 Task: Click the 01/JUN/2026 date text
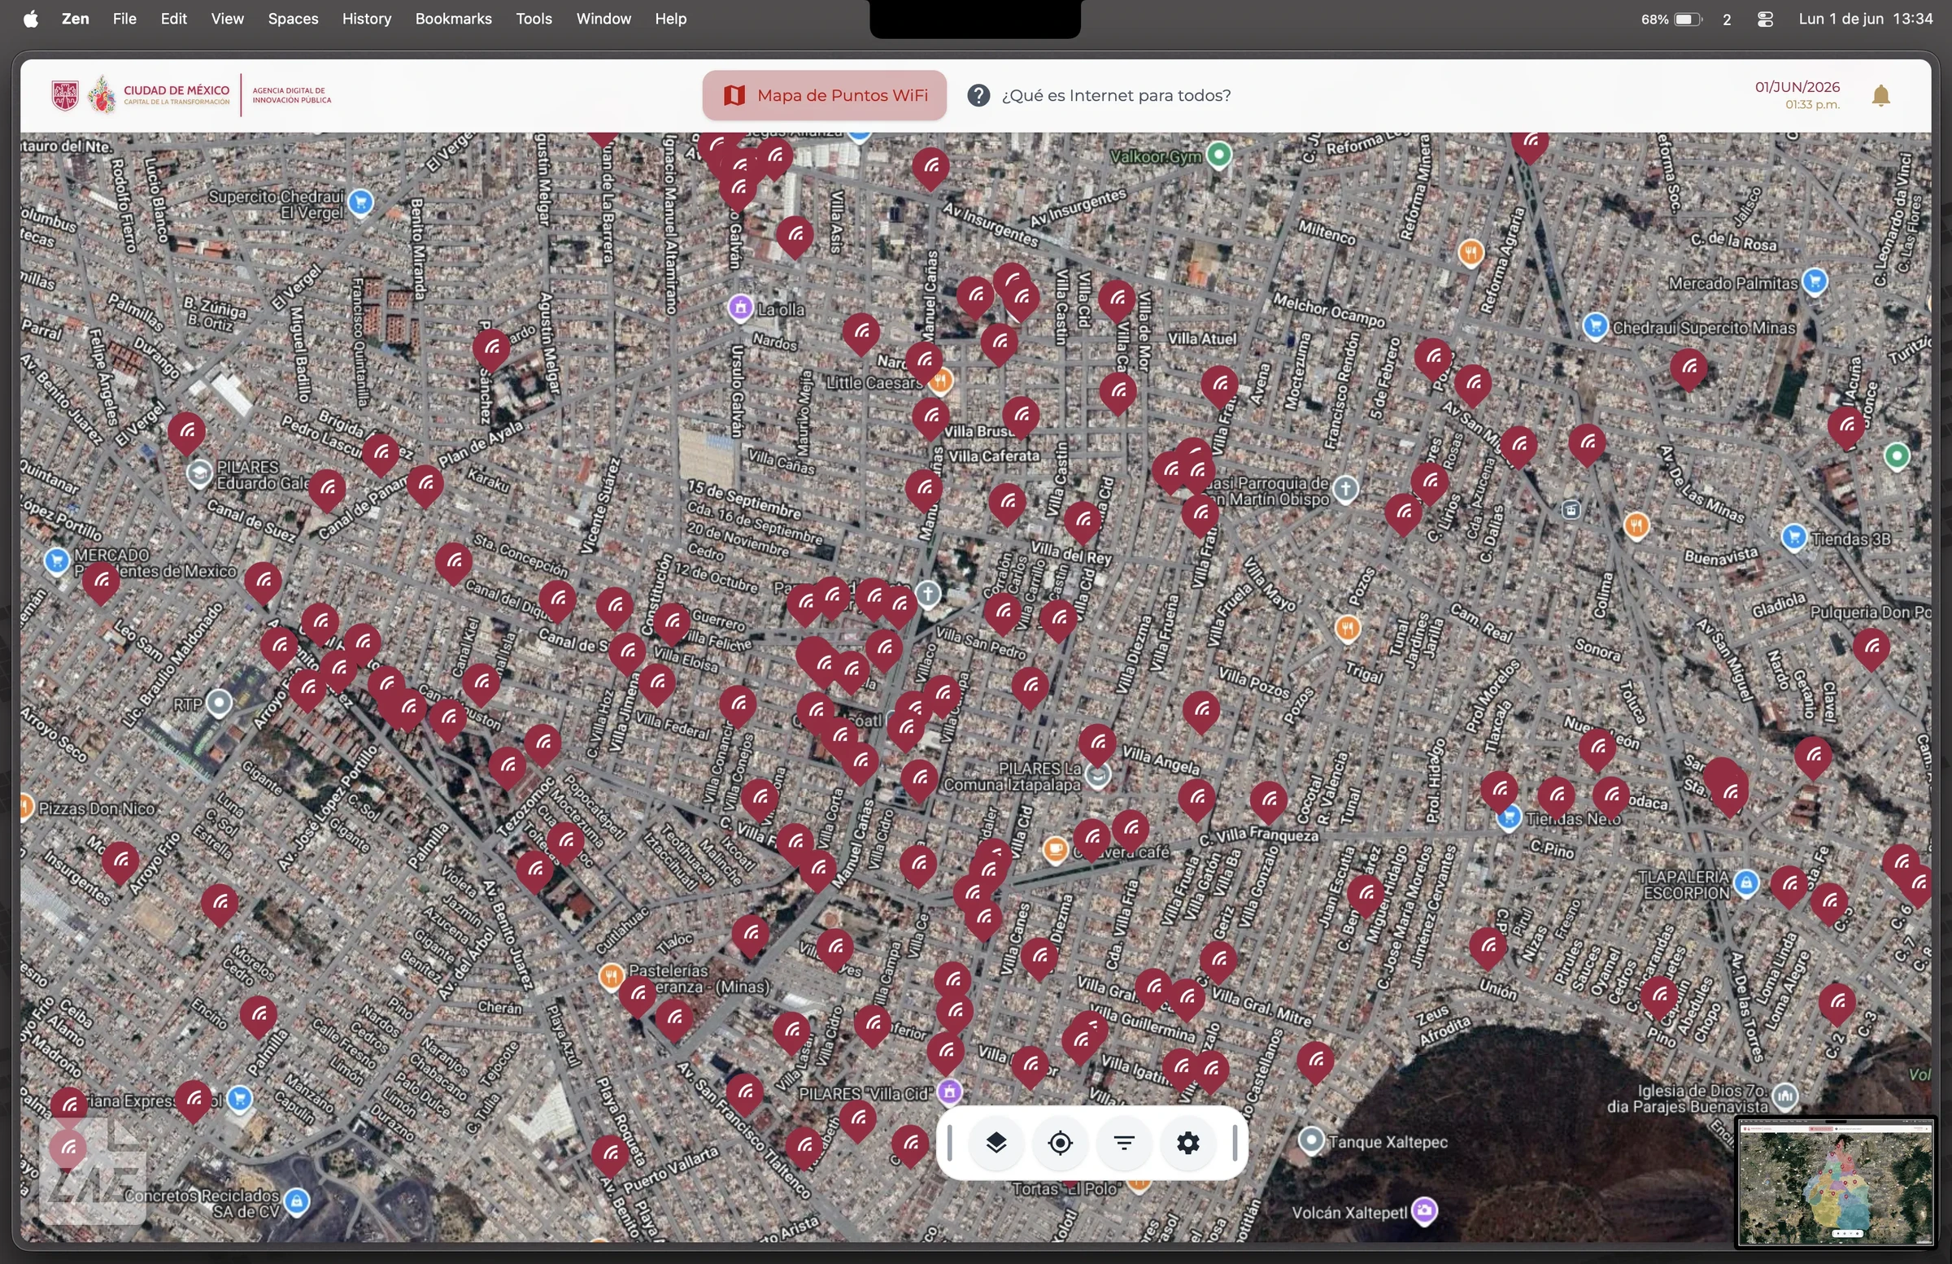pyautogui.click(x=1797, y=87)
